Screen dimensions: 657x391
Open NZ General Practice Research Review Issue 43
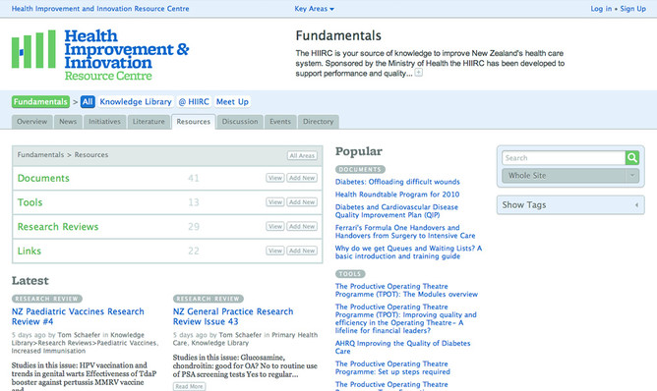click(x=233, y=316)
